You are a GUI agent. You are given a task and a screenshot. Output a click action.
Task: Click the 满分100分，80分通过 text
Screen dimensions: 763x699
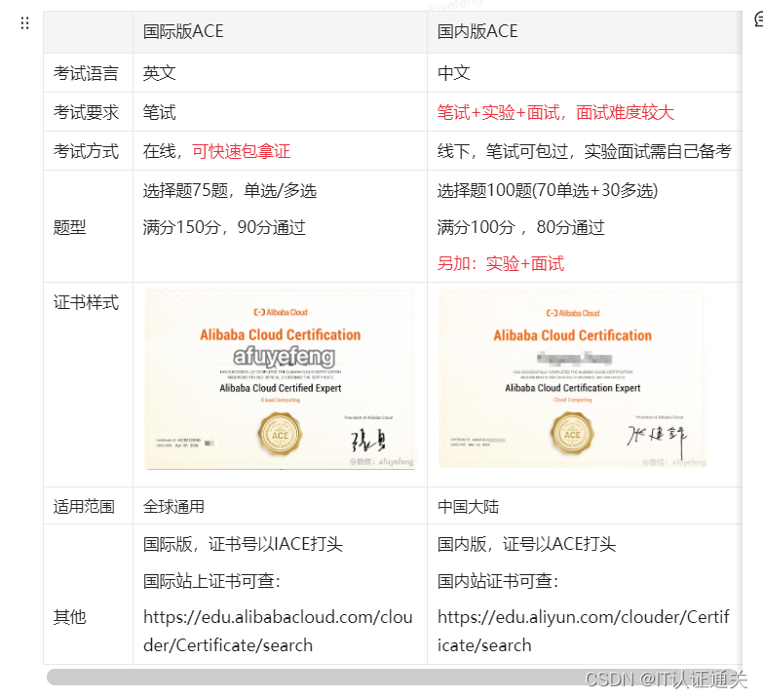coord(520,227)
